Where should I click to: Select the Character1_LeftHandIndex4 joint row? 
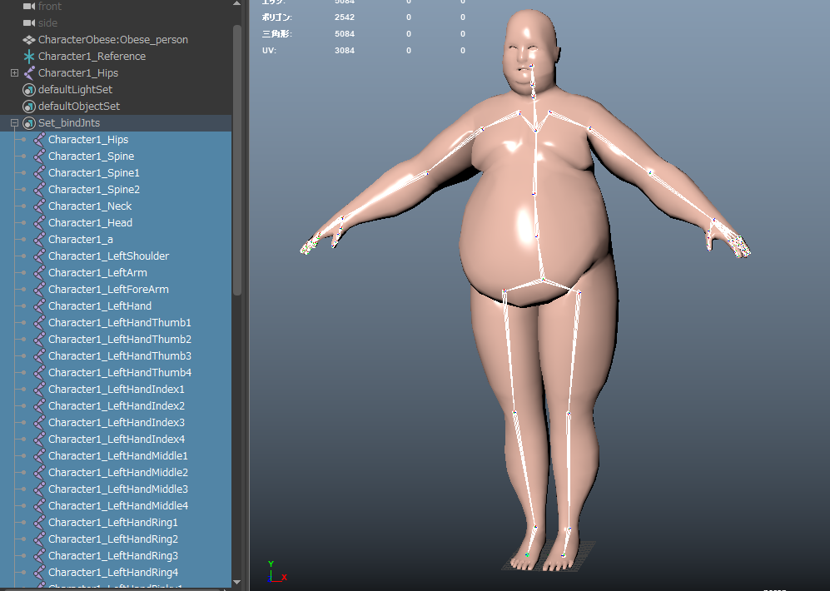[116, 440]
